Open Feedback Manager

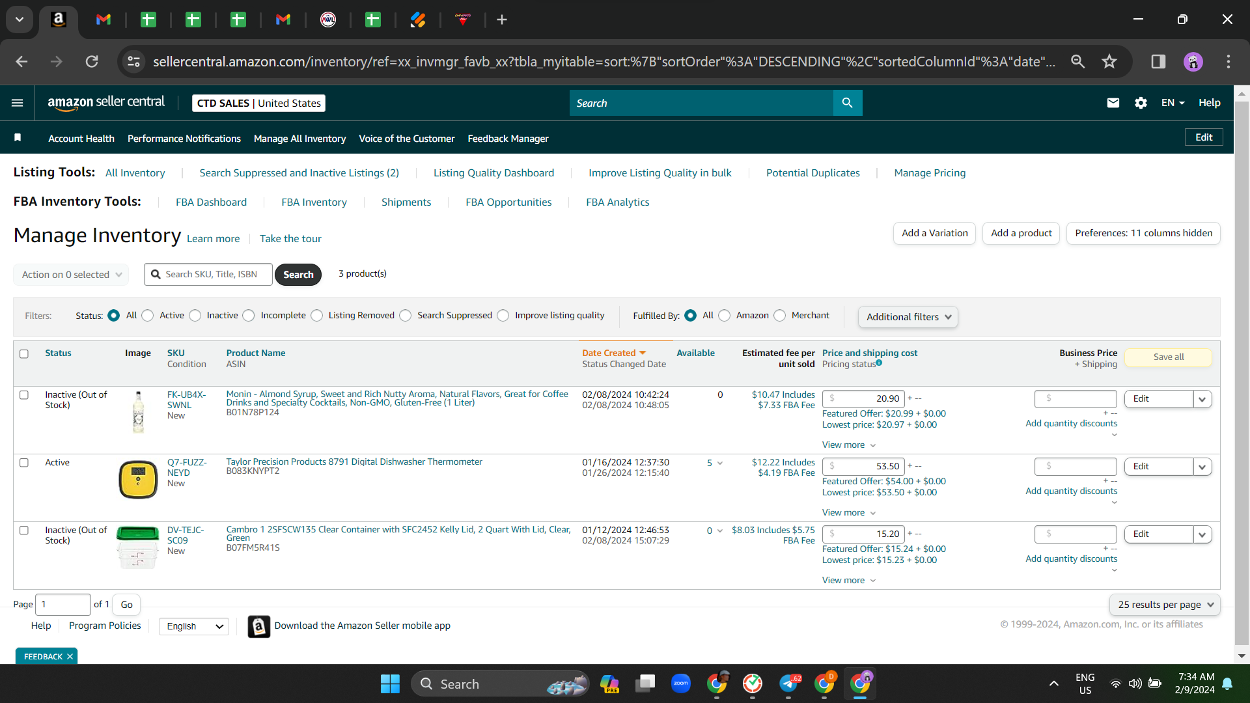pos(508,139)
